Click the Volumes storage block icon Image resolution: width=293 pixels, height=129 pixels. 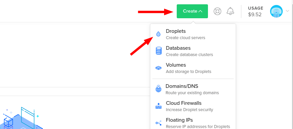pos(158,68)
